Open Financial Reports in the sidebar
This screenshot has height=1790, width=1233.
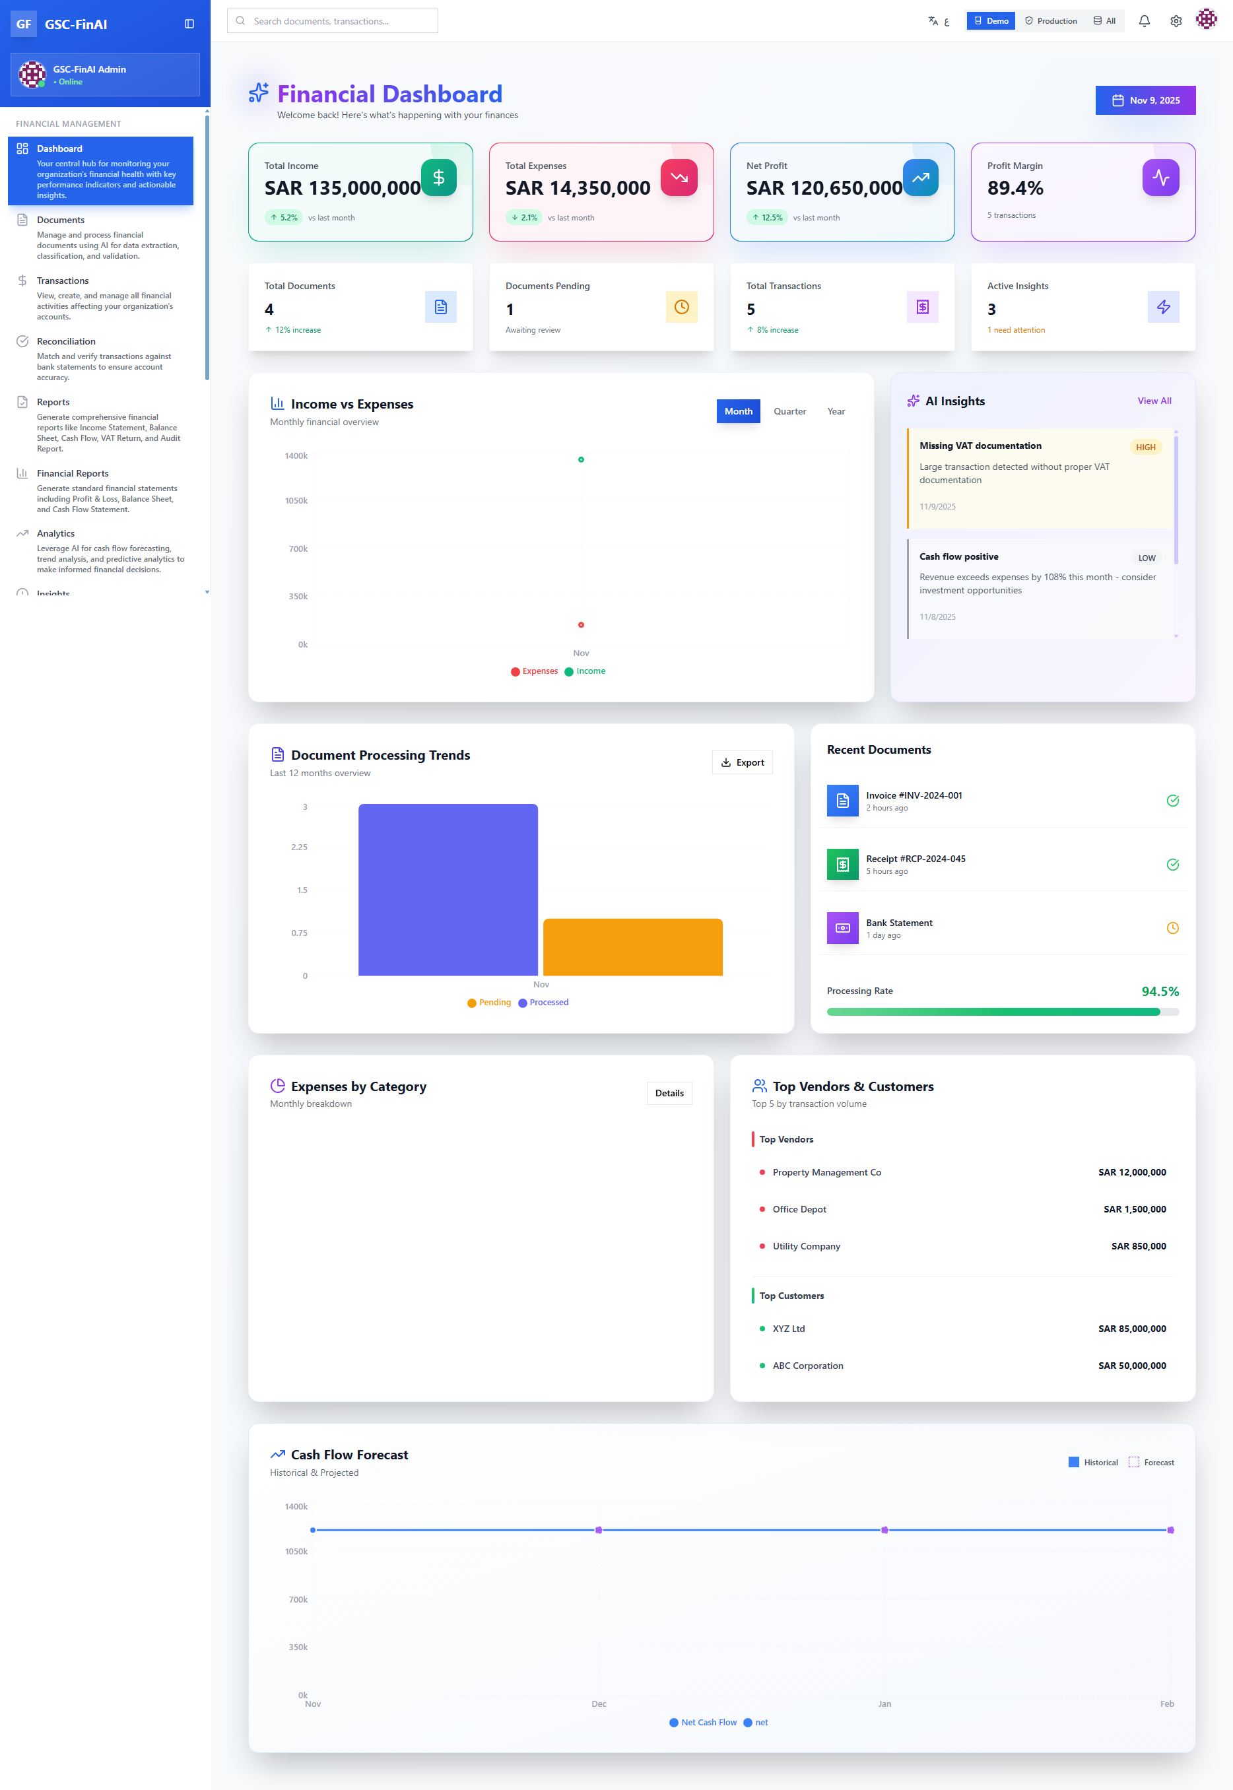click(100, 490)
